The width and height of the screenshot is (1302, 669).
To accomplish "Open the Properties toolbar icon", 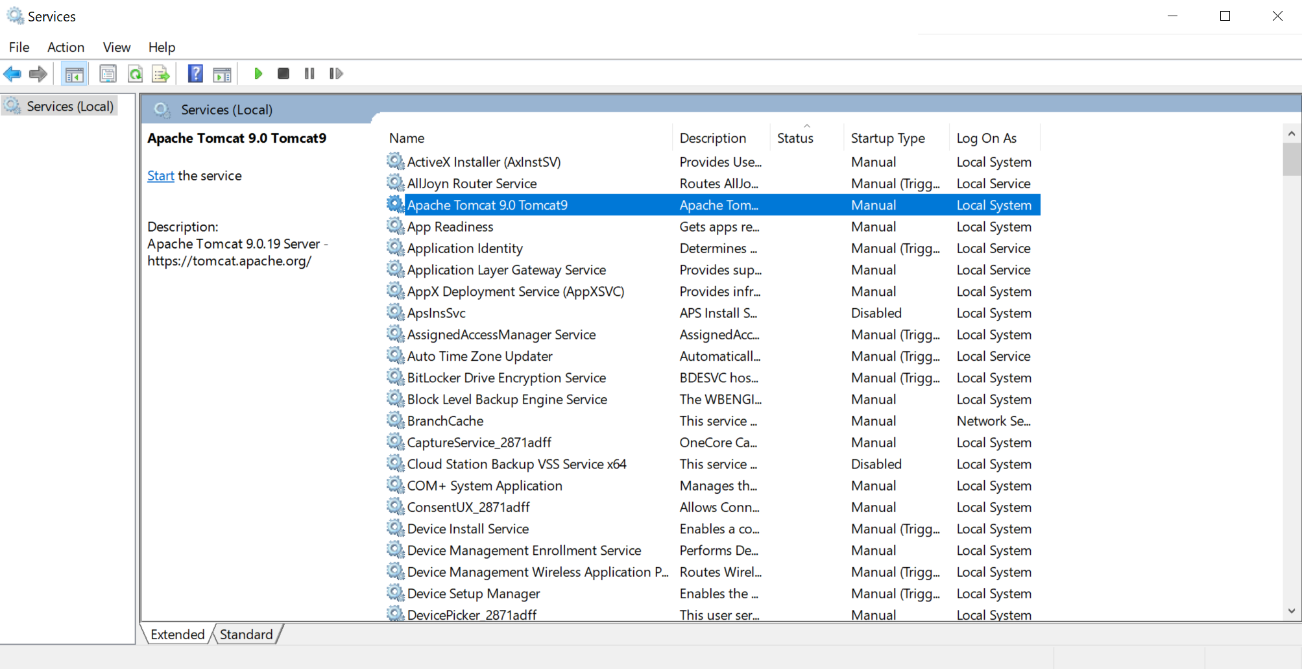I will tap(108, 74).
